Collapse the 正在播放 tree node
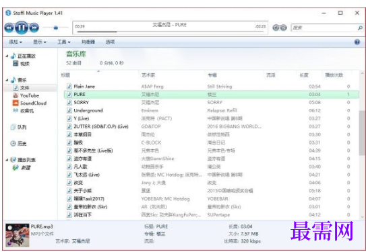 tap(7, 56)
